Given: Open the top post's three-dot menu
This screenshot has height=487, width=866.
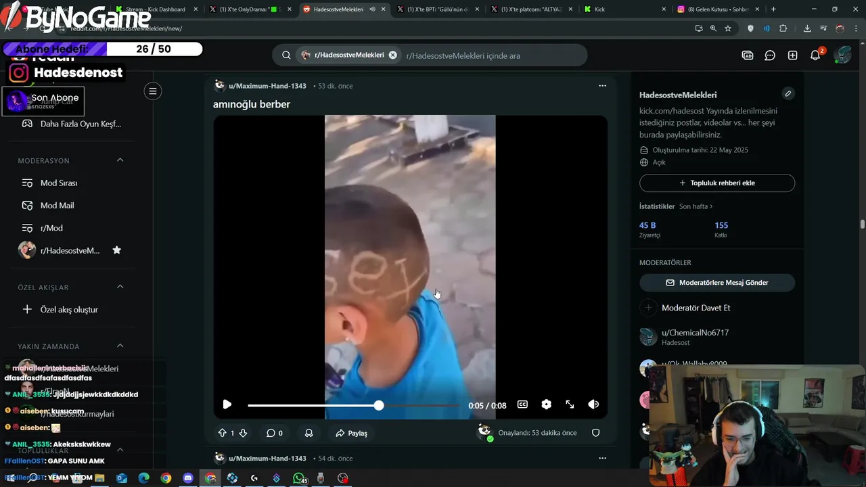Looking at the screenshot, I should point(602,86).
